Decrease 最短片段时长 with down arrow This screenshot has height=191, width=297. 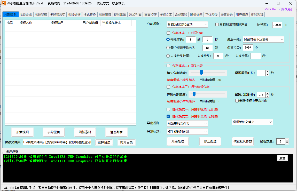267,96
